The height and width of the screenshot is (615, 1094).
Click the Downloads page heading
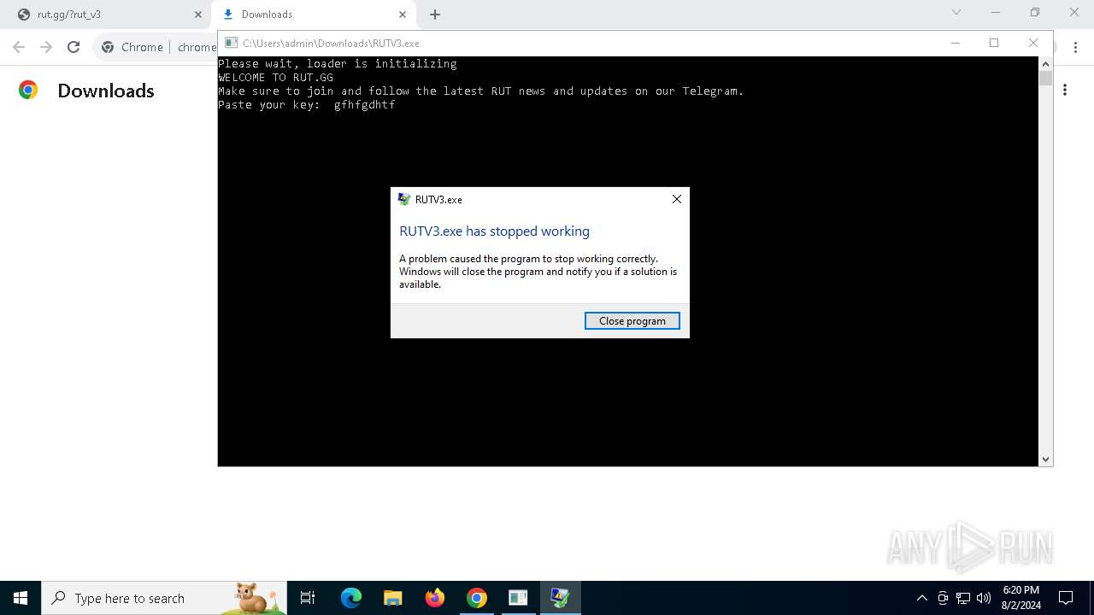(x=106, y=91)
